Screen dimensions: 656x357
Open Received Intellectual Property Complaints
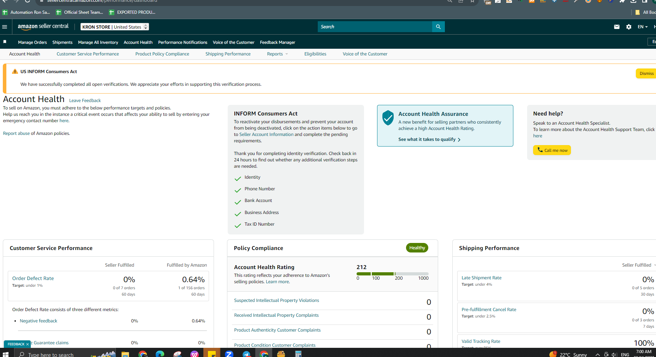[276, 315]
